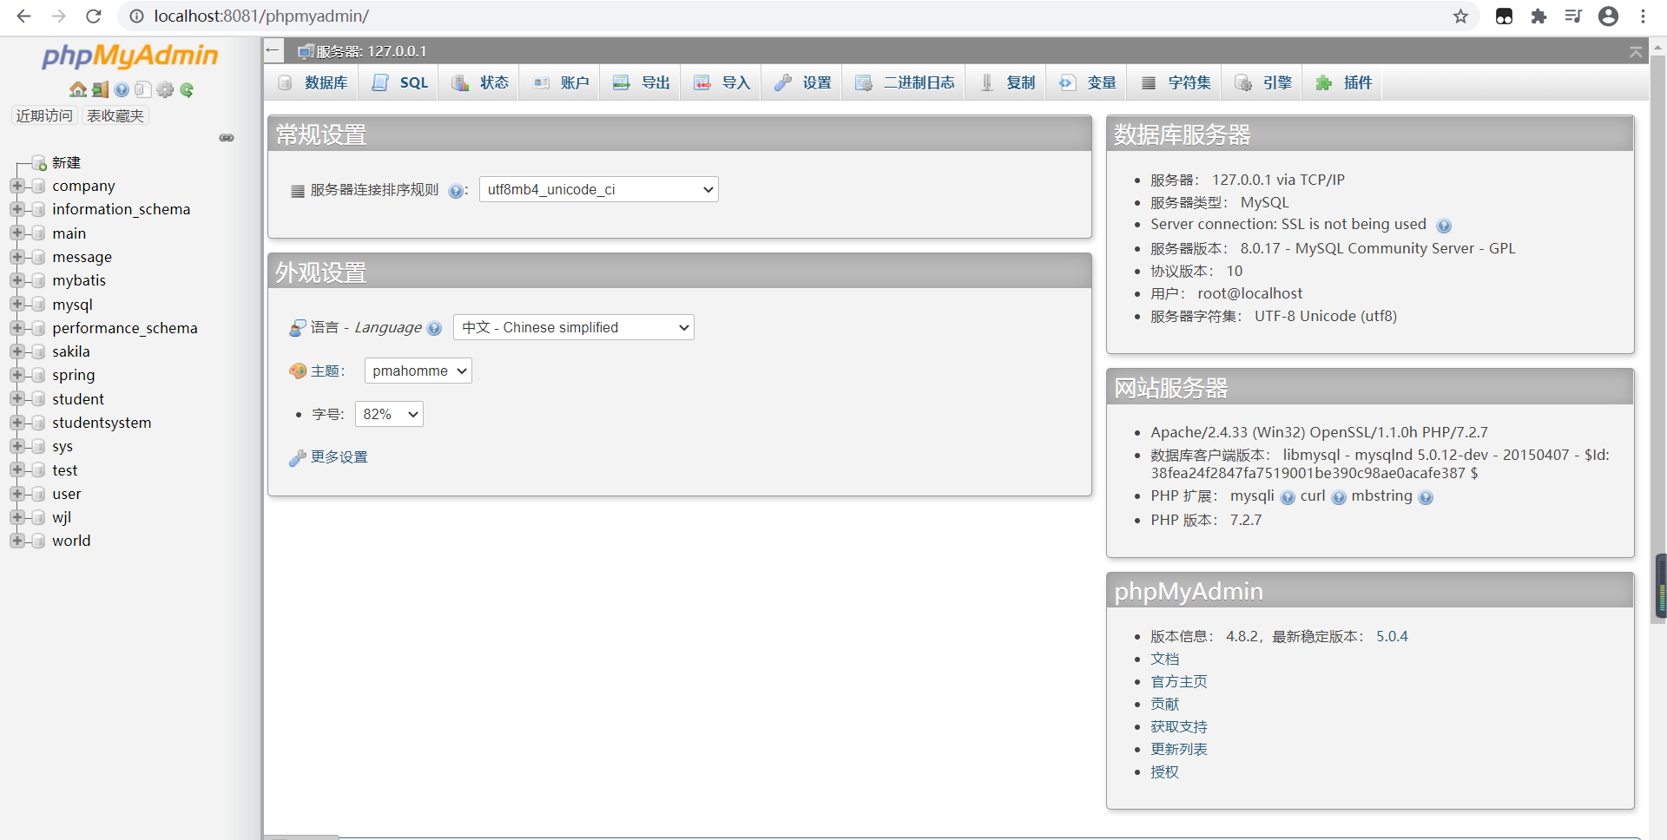
Task: Expand the test database node
Action: point(16,469)
